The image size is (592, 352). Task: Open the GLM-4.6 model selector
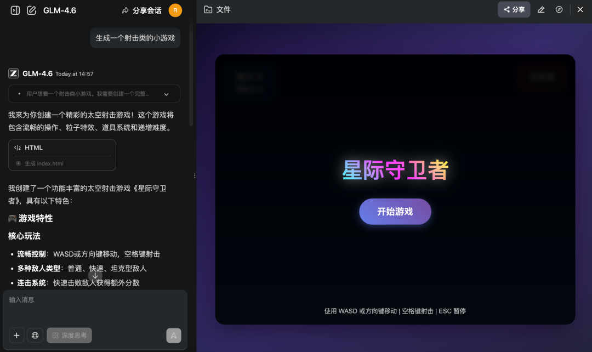(60, 10)
